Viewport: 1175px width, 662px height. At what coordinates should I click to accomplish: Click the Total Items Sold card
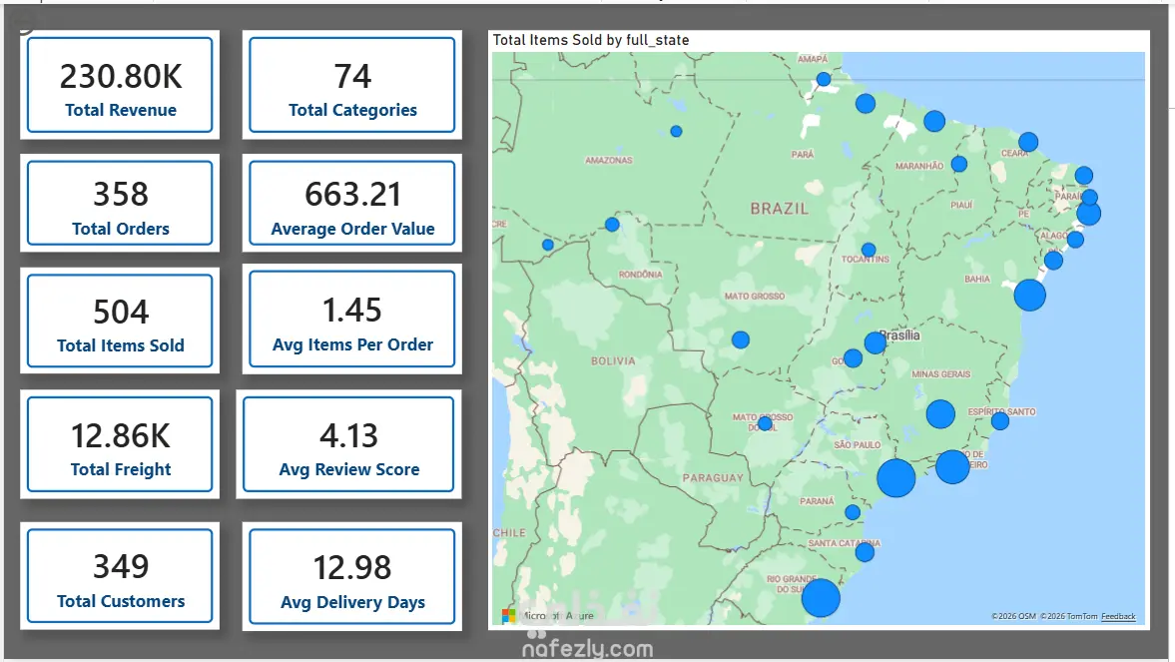(x=120, y=321)
